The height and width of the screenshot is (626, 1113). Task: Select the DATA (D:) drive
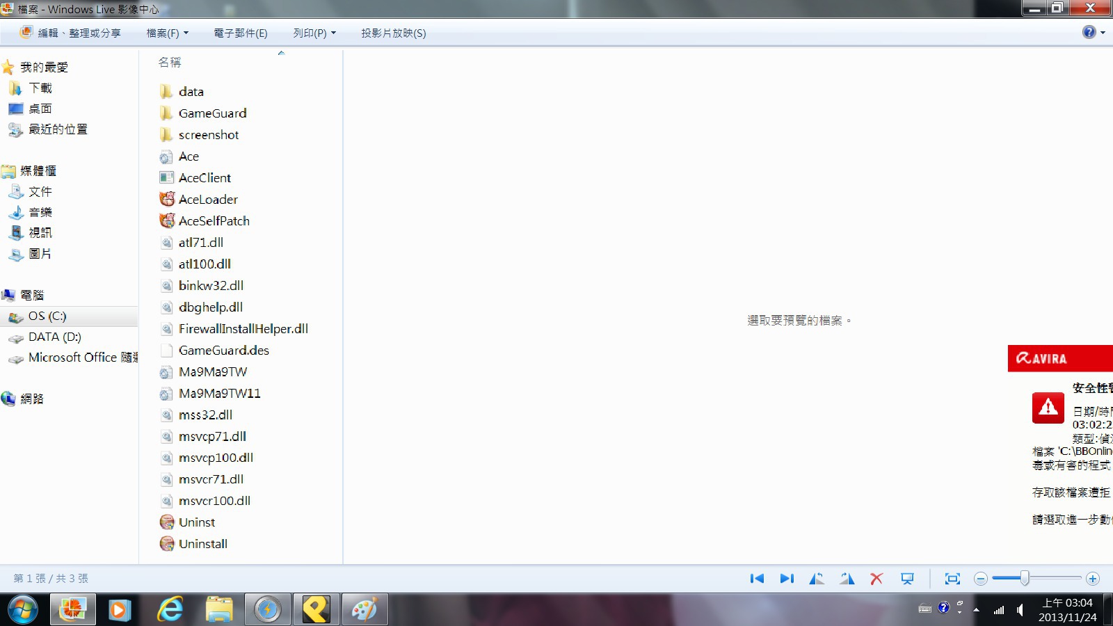click(54, 337)
